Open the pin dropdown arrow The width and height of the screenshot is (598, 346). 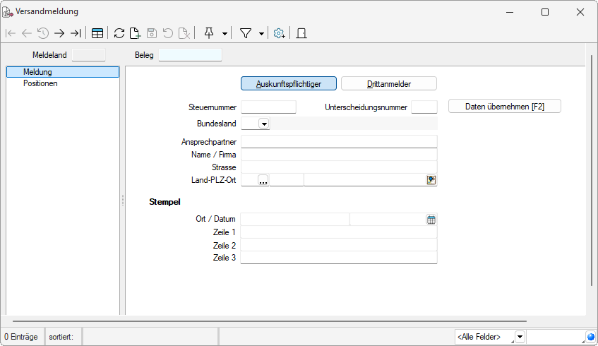225,33
